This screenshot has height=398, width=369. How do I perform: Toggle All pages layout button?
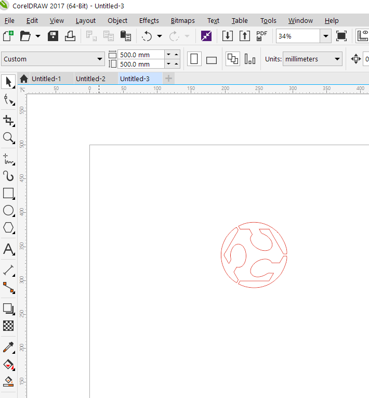point(232,59)
